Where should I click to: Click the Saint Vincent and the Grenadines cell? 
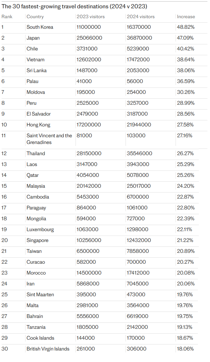click(49, 139)
